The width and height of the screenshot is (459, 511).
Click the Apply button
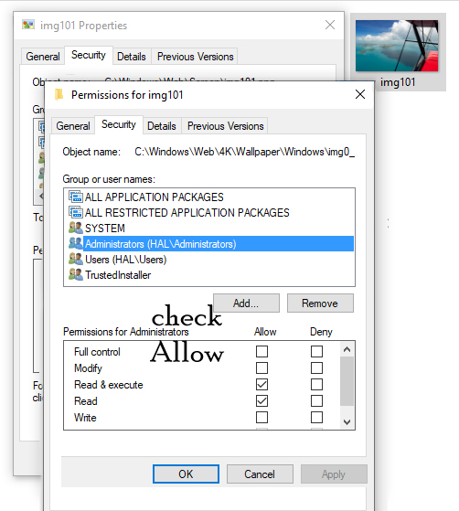point(334,474)
